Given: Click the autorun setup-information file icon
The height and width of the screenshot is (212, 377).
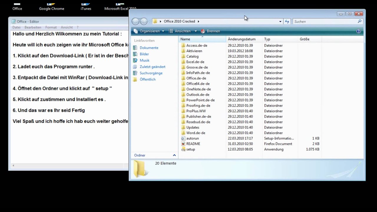Looking at the screenshot, I should (x=183, y=138).
